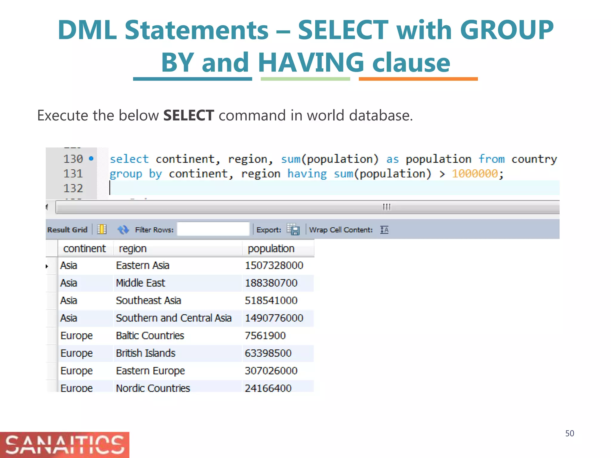
Task: Click the Result Grid form editor icon
Action: click(x=102, y=229)
